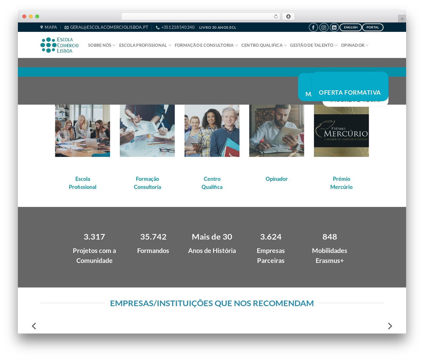Expand the Sobre Nós menu
The image size is (424, 359).
pyautogui.click(x=102, y=45)
